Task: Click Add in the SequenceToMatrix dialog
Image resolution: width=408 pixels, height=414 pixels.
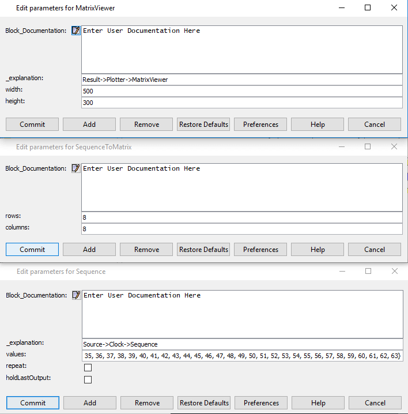Action: click(x=89, y=250)
